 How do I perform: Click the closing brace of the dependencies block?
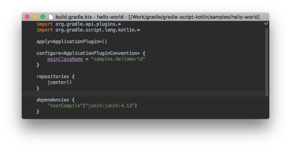[x=38, y=112]
